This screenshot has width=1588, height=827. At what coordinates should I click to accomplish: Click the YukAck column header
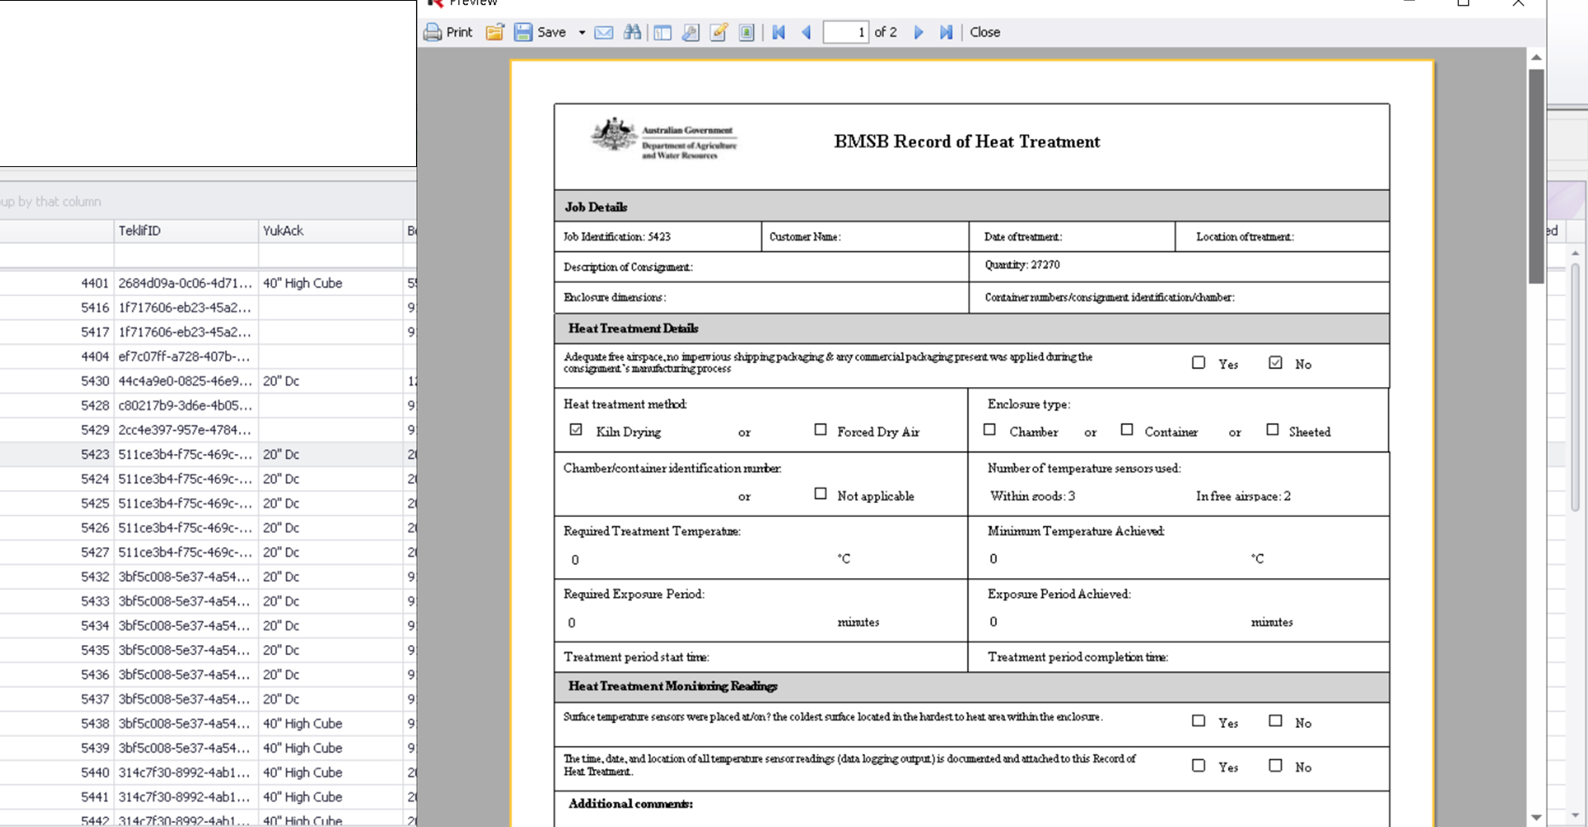[330, 231]
